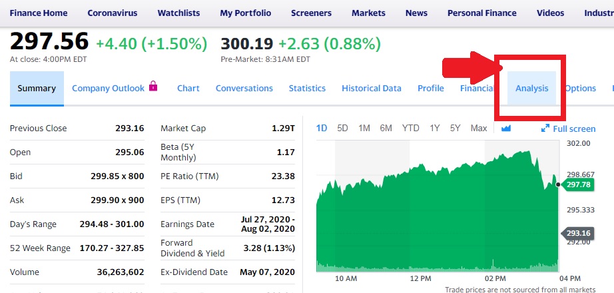The image size is (614, 293).
Task: Click the Ask value 299.90 x 900
Action: pyautogui.click(x=117, y=200)
